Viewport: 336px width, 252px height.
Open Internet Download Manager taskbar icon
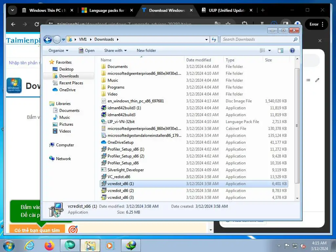click(x=131, y=245)
